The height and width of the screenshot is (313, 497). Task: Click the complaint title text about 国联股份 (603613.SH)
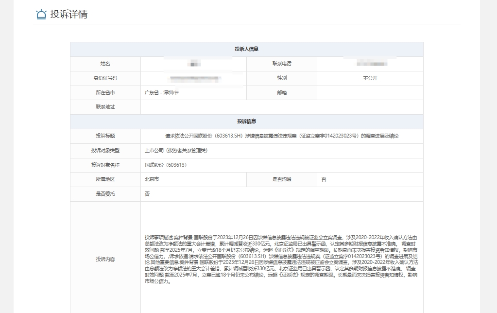[282, 136]
